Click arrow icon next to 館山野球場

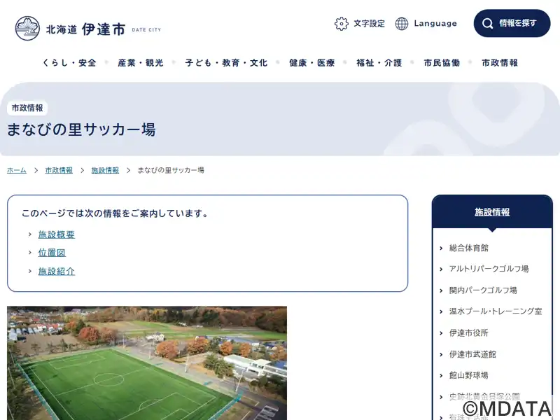click(441, 376)
